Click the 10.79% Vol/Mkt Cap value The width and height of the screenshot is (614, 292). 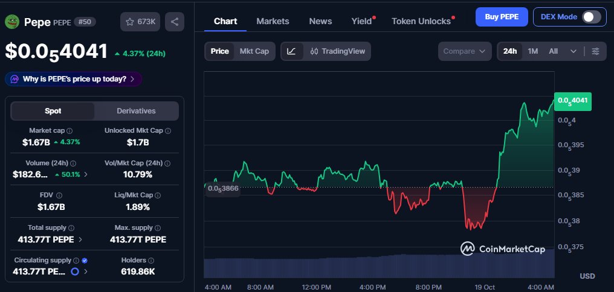click(x=138, y=174)
